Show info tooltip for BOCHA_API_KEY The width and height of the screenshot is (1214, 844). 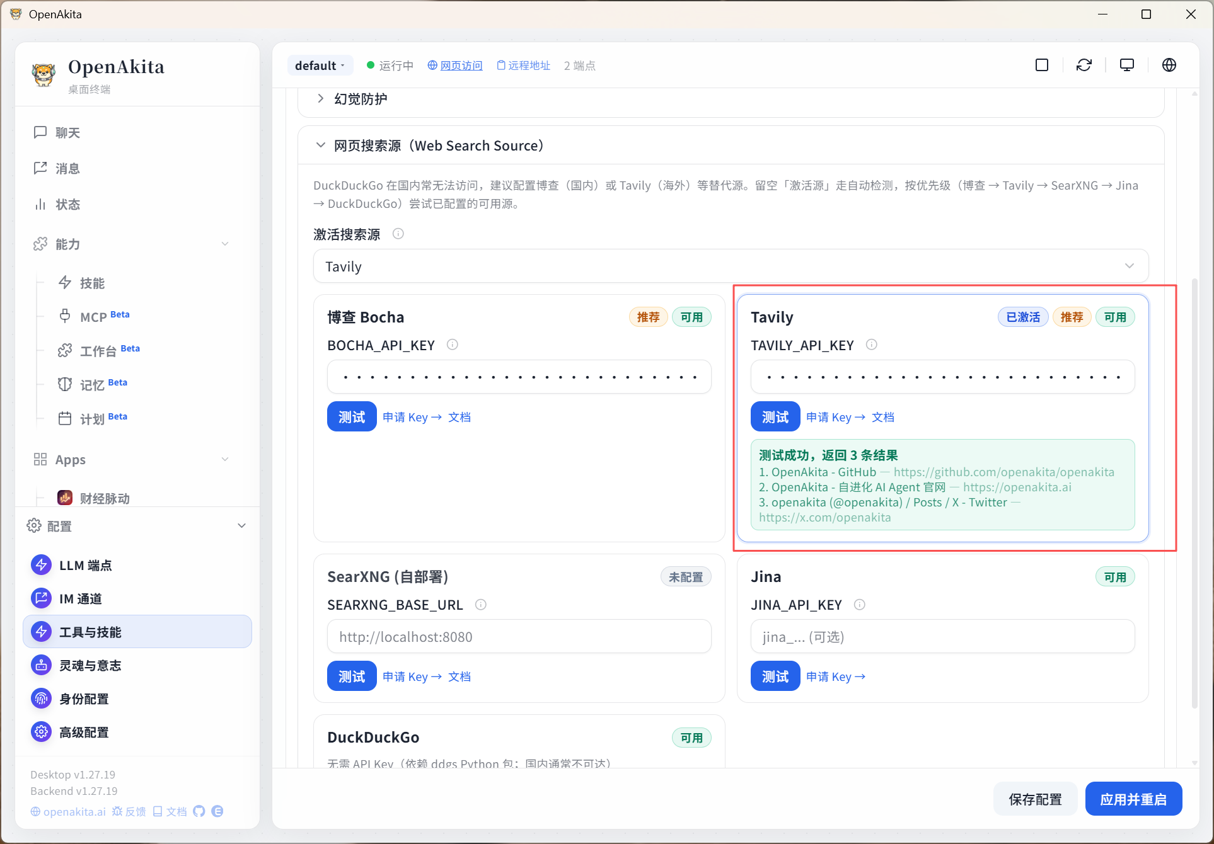[453, 345]
